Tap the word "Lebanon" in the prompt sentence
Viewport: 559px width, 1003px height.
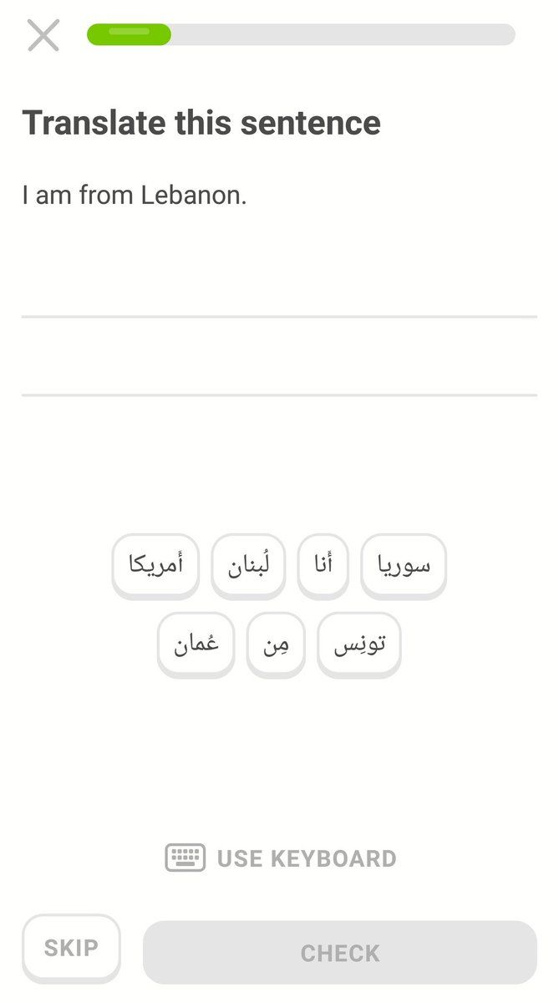click(192, 196)
